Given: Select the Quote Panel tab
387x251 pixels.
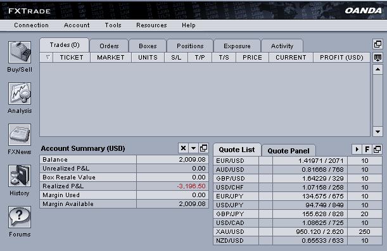Looking at the screenshot, I should (x=289, y=151).
